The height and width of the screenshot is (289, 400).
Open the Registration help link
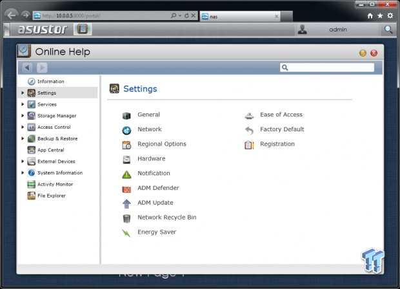277,144
